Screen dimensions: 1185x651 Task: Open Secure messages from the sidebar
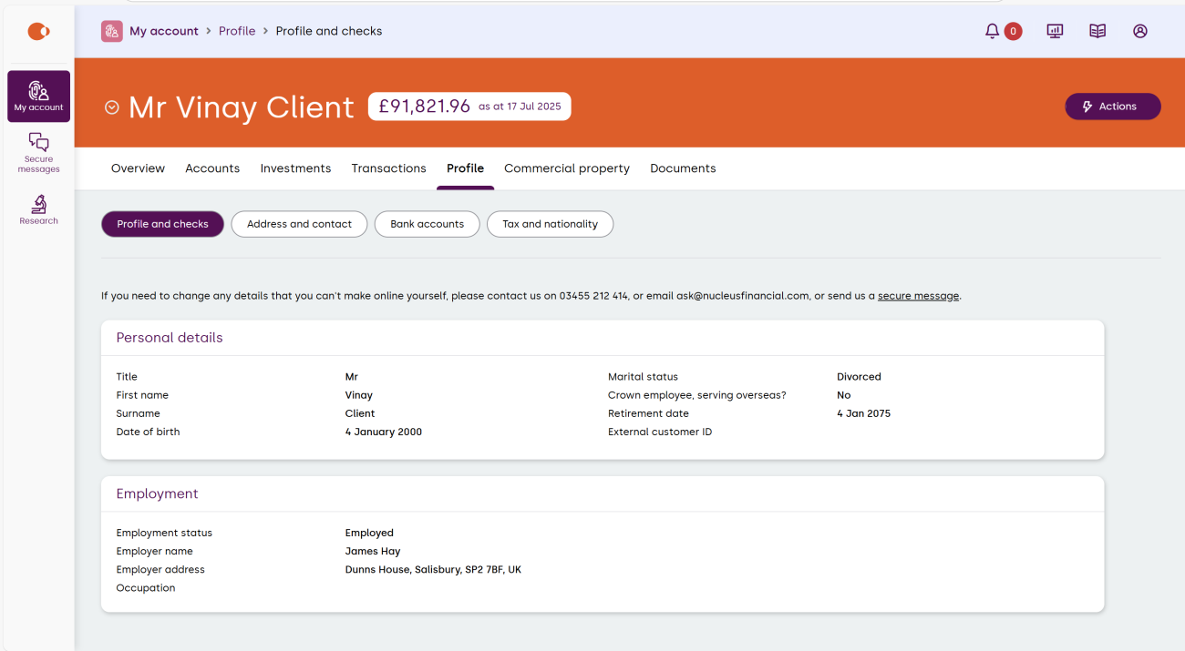click(38, 152)
